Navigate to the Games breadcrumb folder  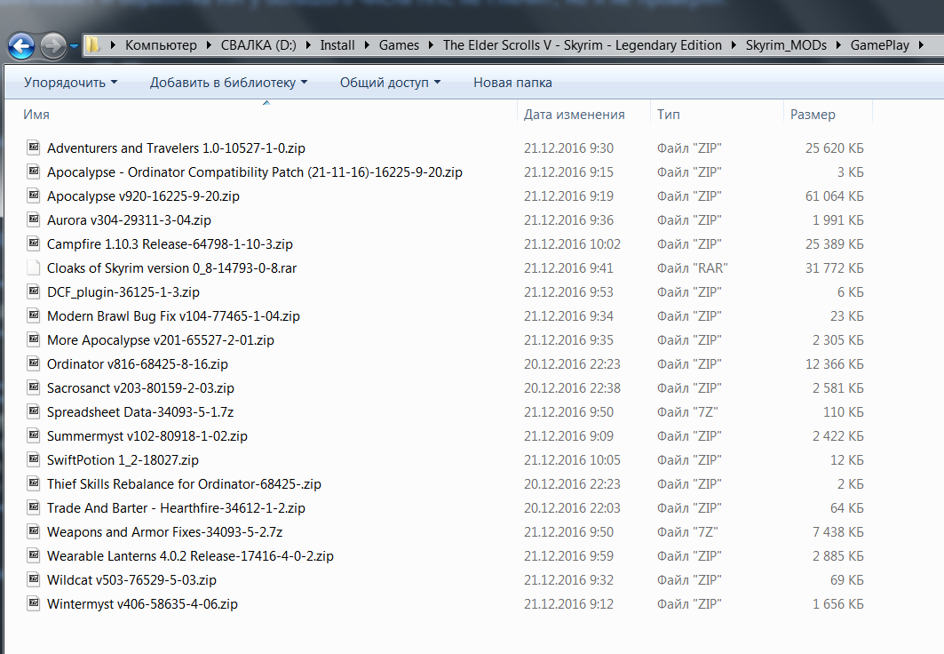click(399, 45)
